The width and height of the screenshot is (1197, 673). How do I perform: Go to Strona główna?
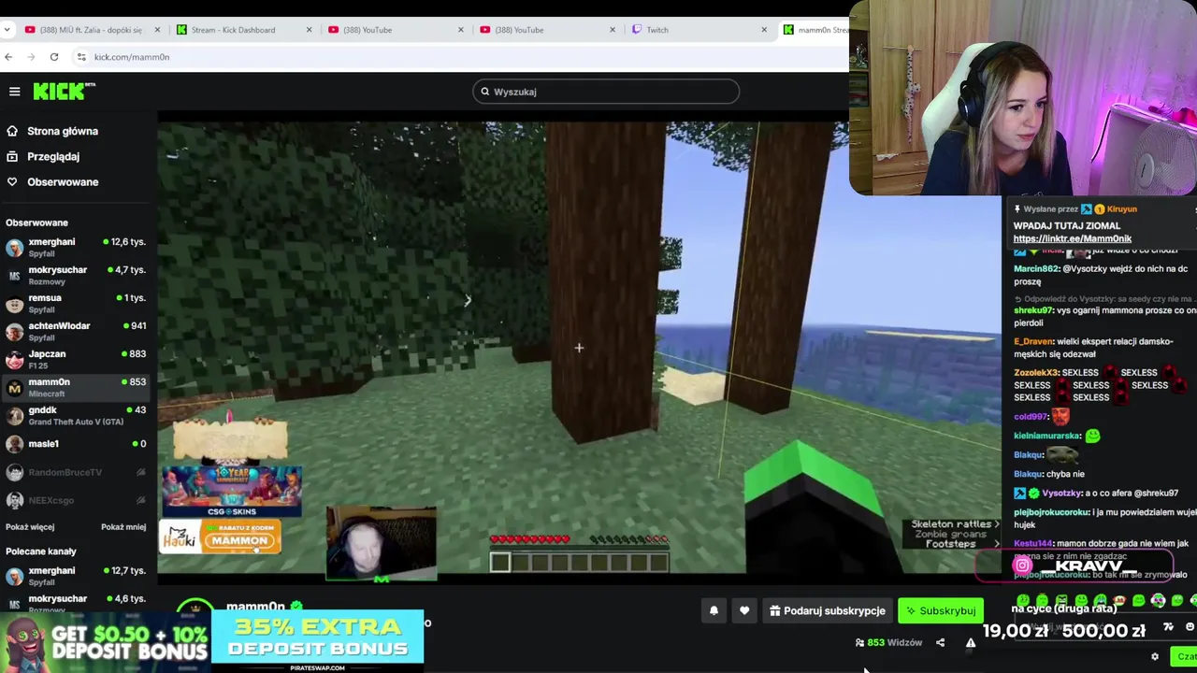pos(63,131)
